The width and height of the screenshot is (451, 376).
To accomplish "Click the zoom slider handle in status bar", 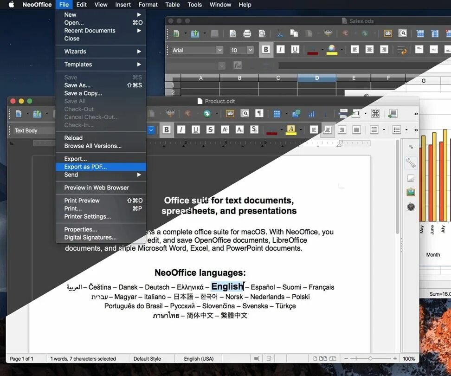I will (370, 358).
